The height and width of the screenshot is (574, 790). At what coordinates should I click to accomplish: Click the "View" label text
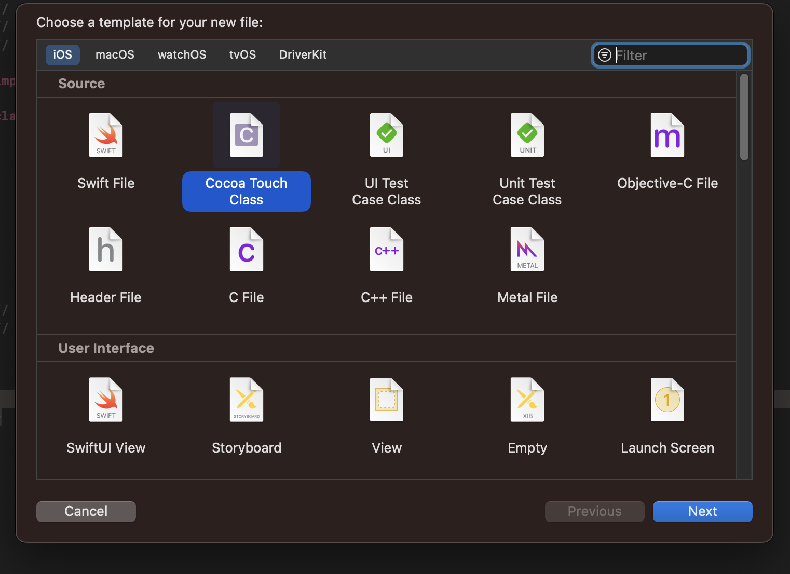point(387,448)
